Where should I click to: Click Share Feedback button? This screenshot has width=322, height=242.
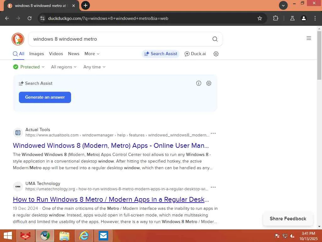tap(288, 219)
